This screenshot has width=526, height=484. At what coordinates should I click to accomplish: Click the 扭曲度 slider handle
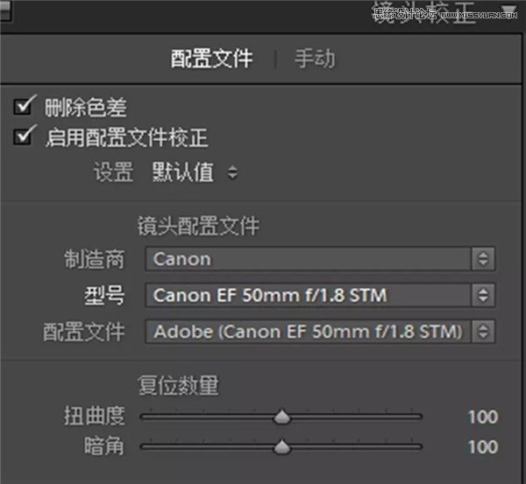pos(281,417)
